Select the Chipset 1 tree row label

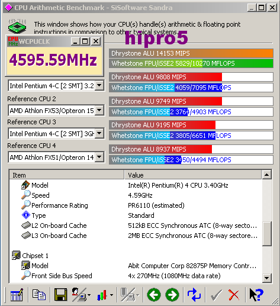pyautogui.click(x=35, y=256)
